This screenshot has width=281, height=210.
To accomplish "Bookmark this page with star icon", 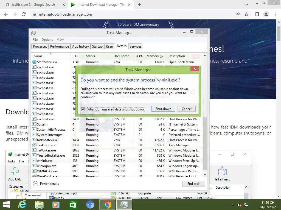I will pyautogui.click(x=246, y=14).
